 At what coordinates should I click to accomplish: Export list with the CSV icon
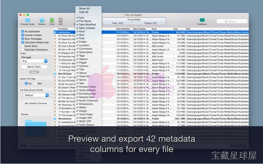pyautogui.click(x=60, y=20)
